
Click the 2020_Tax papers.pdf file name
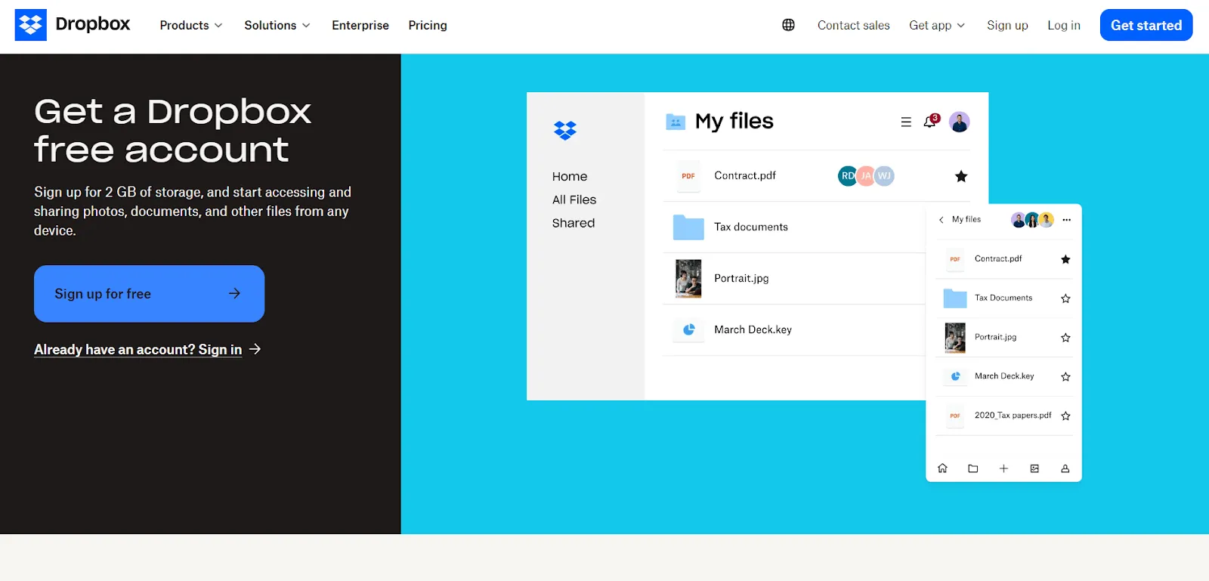tap(1013, 416)
